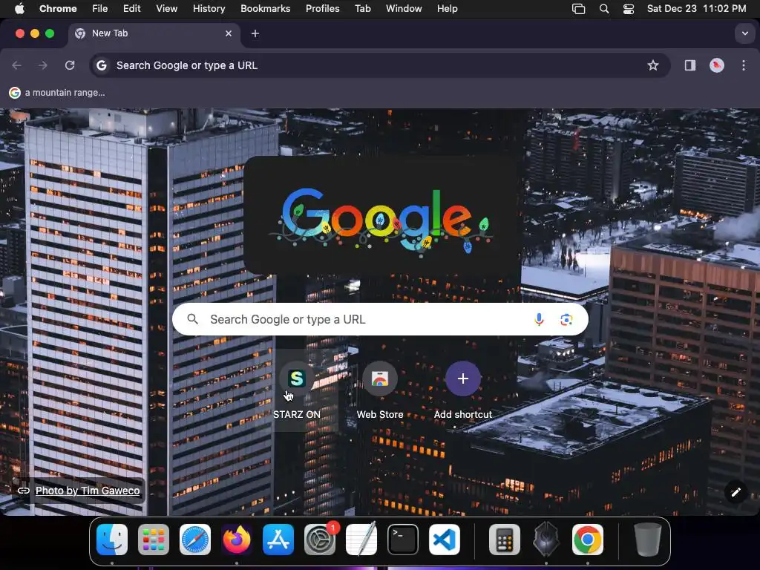Click the search magnifier in the page search box
760x570 pixels.
tap(192, 319)
